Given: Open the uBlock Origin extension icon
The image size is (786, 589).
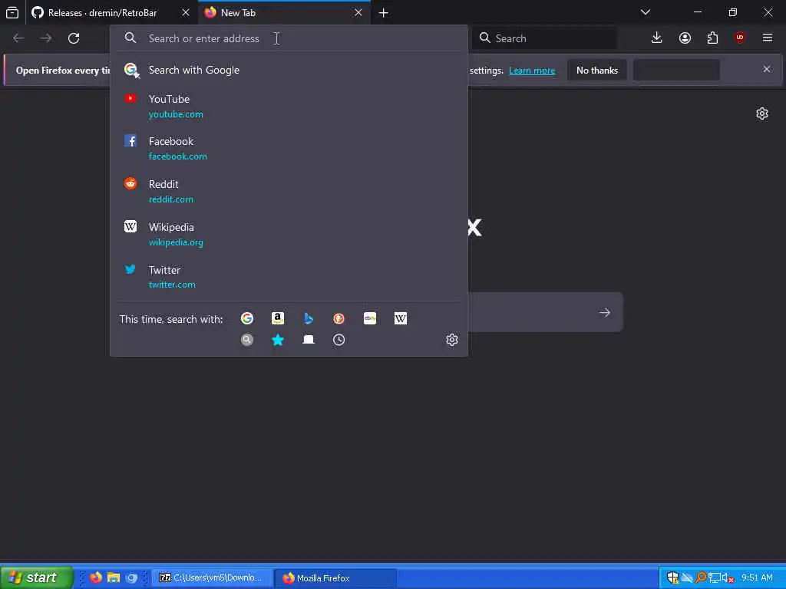Looking at the screenshot, I should 740,38.
